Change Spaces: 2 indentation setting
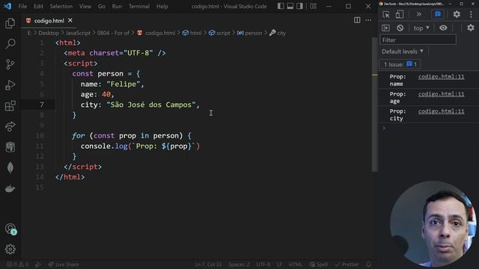 (239, 265)
